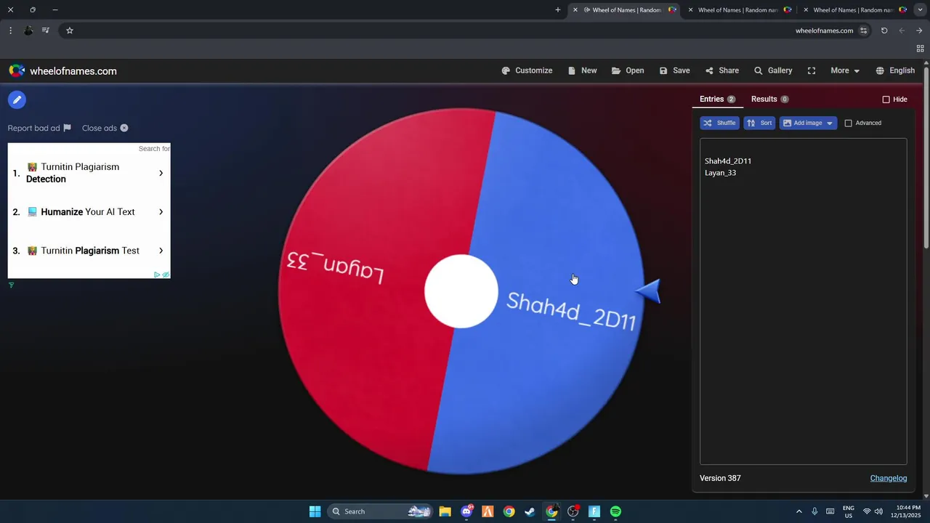Enable the Advanced checkbox
This screenshot has height=523, width=930.
pyautogui.click(x=848, y=123)
